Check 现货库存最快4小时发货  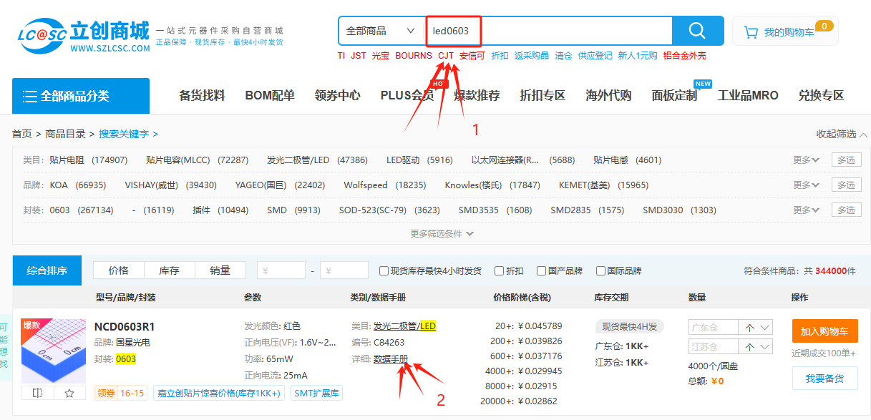point(384,271)
